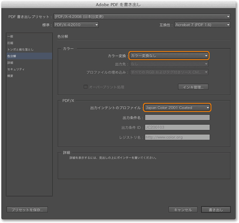239x223 pixels.
Task: Click the キャンセル button
Action: (x=183, y=210)
